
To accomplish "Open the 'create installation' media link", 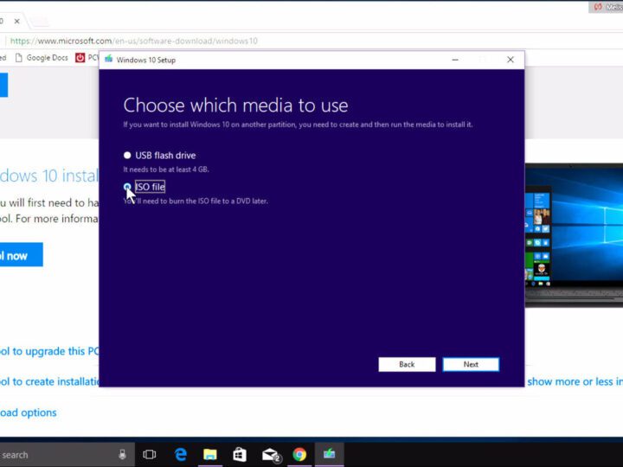I will pos(49,381).
